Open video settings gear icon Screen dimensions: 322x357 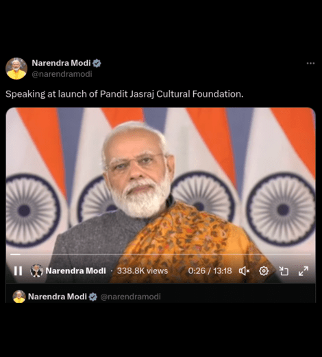point(264,271)
